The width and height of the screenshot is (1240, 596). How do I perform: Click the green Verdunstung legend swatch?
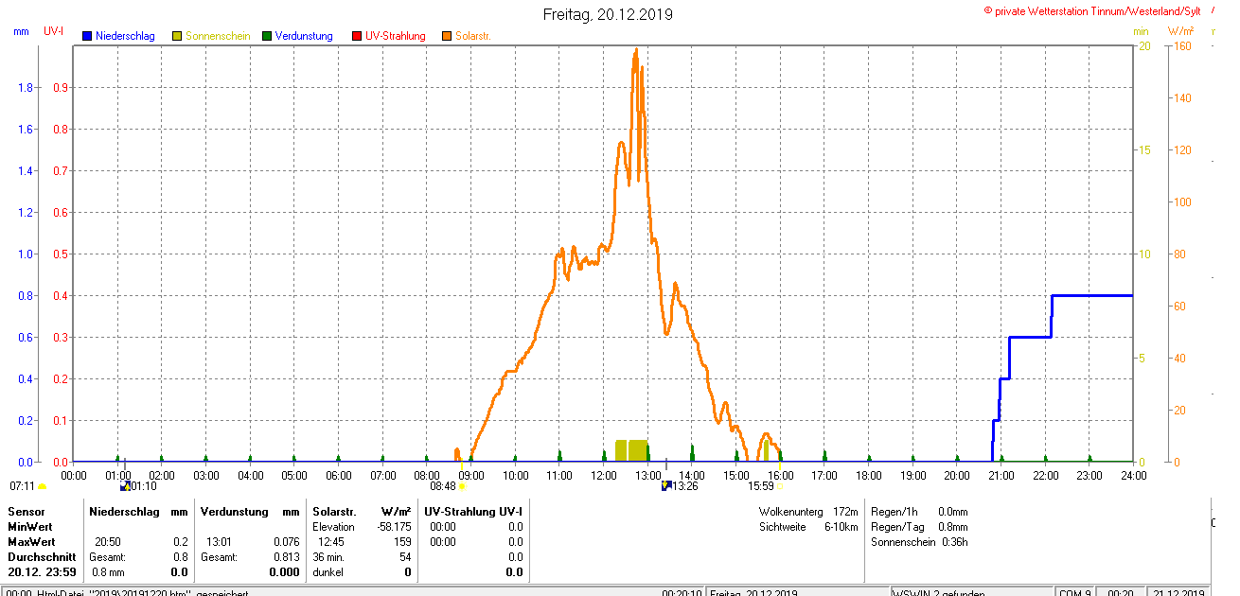267,36
